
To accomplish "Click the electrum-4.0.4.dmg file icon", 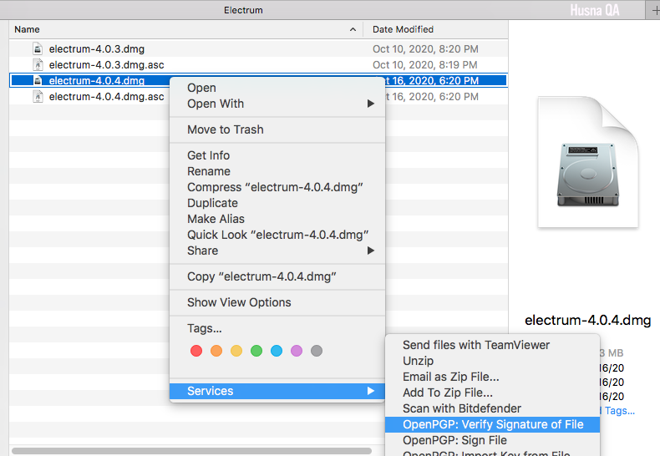I will [38, 80].
